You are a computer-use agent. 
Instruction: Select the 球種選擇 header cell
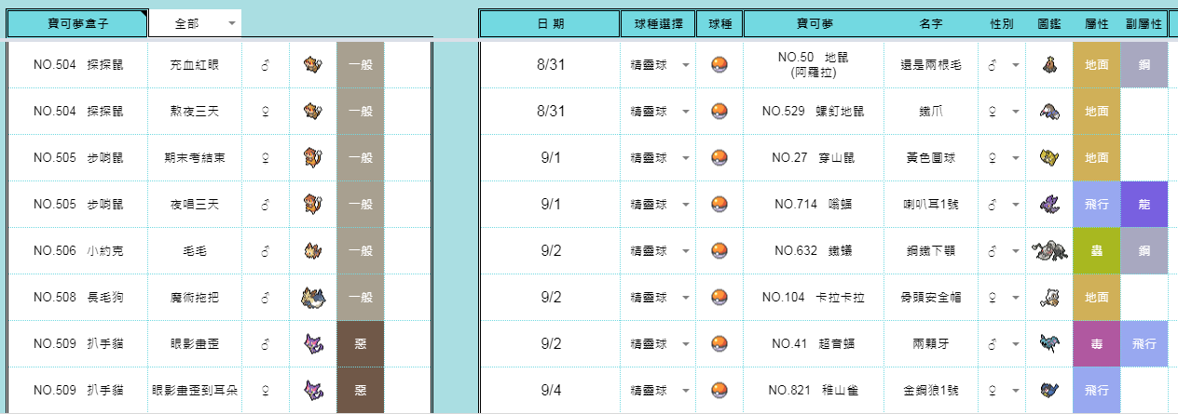click(x=658, y=23)
